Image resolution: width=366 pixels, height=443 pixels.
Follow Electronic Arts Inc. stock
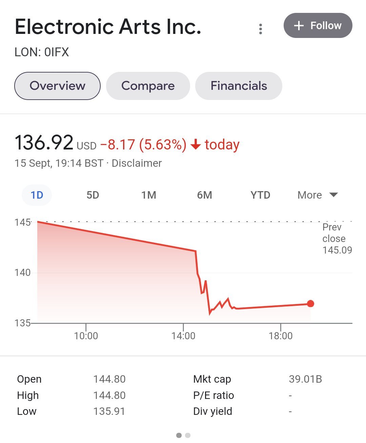318,26
